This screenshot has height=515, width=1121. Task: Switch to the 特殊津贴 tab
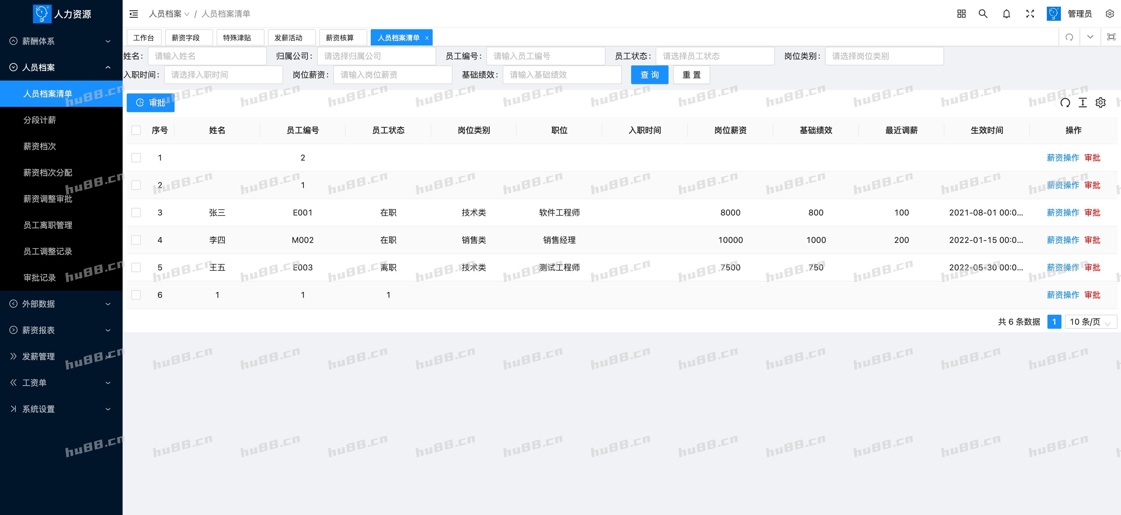(240, 37)
